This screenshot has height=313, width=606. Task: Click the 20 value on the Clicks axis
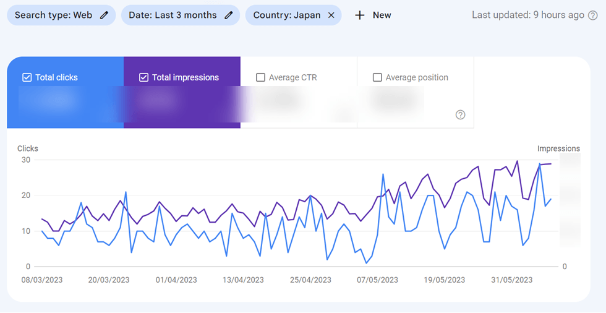tap(26, 195)
